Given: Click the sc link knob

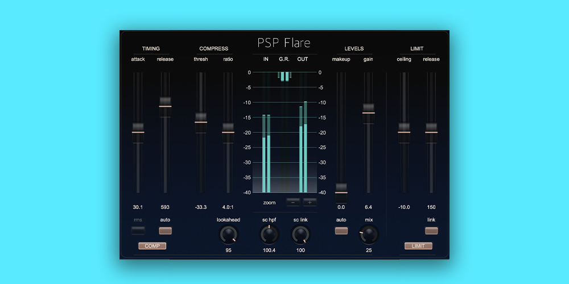Looking at the screenshot, I should pos(300,233).
